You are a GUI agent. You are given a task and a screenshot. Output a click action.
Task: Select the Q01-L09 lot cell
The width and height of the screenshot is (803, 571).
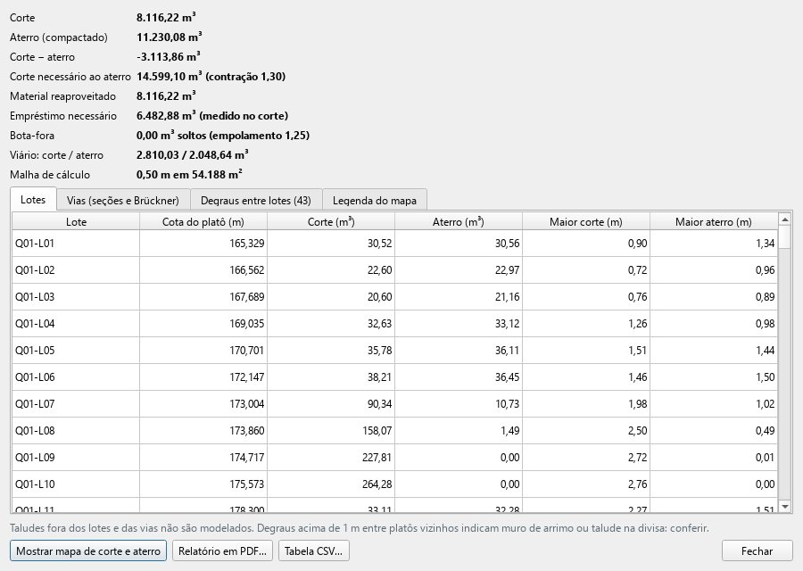click(76, 458)
